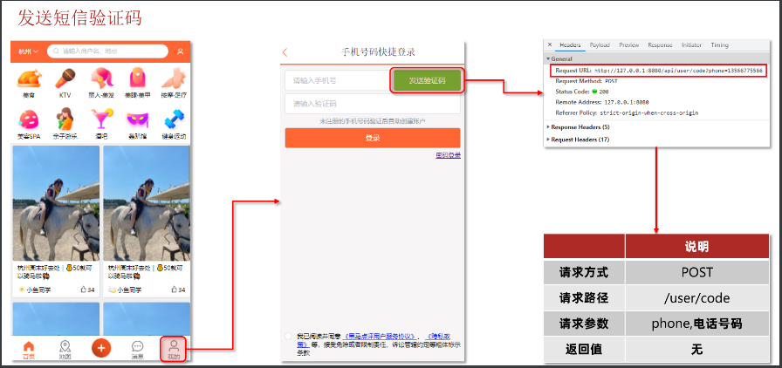Open the lower right blue sky thumbnail
This screenshot has width=782, height=368.
147,319
